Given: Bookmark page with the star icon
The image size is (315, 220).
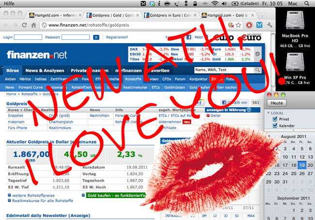Looking at the screenshot, I should pos(238,25).
